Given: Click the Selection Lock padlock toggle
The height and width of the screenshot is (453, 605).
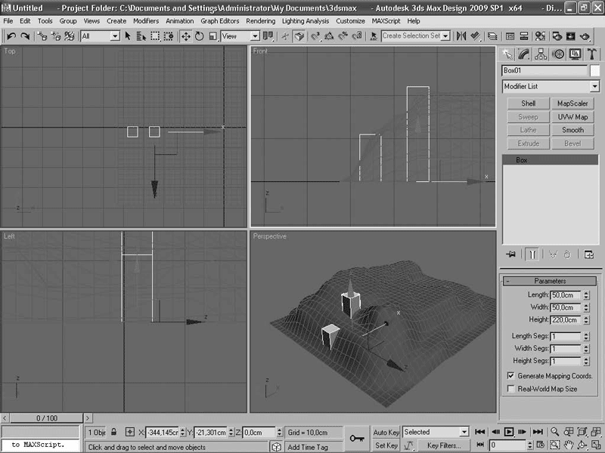Looking at the screenshot, I should click(x=114, y=433).
